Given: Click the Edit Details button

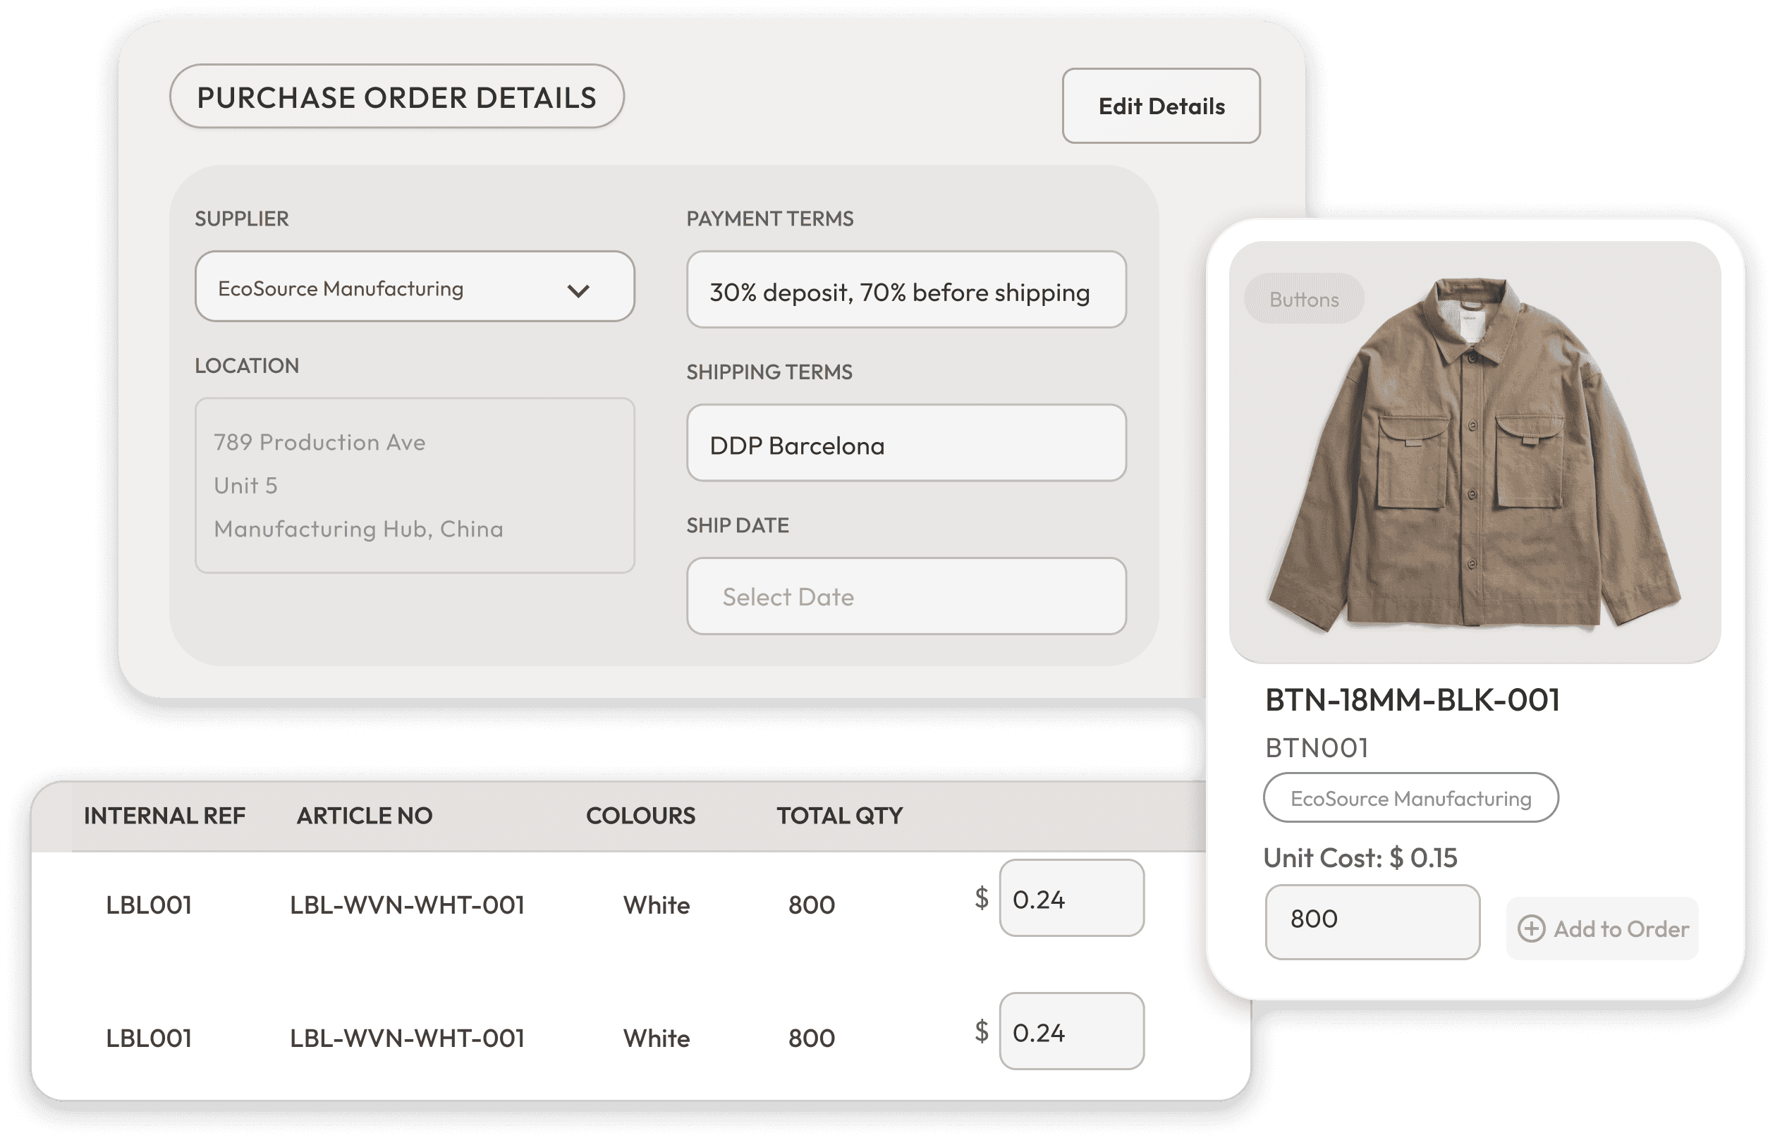Looking at the screenshot, I should 1160,106.
